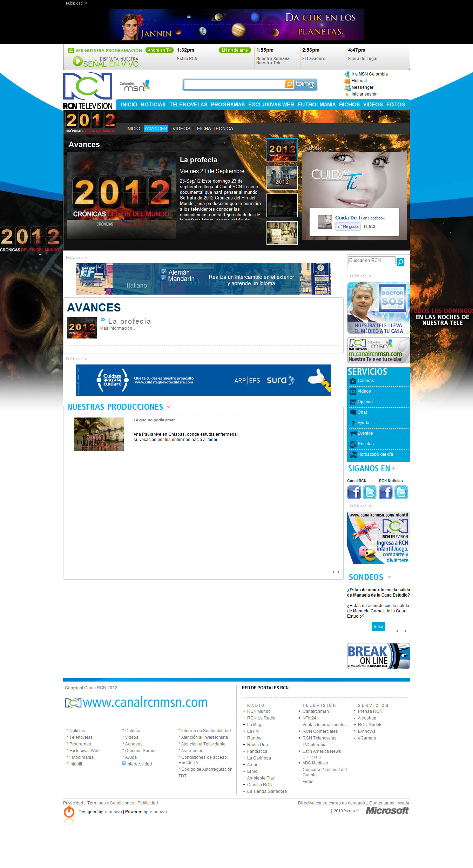Click the Galerías camera icon in Servicios
This screenshot has width=473, height=868.
(x=353, y=381)
